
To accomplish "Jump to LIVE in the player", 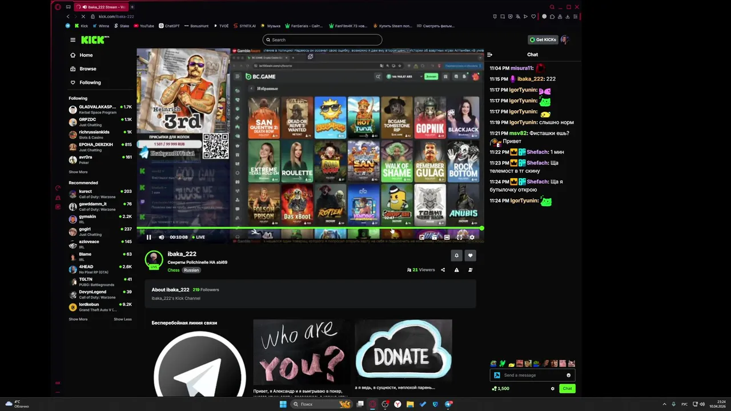I will coord(199,237).
